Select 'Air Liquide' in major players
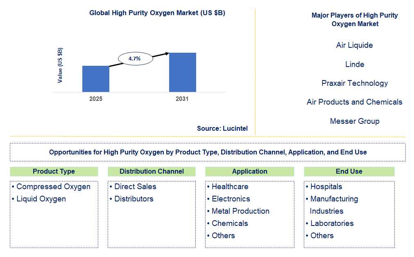 coord(354,45)
